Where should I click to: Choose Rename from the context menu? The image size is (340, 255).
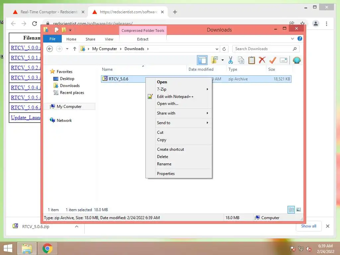click(183, 164)
